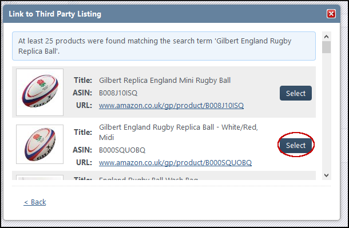349x228 pixels.
Task: Click the ASIN value B008J10ISQ
Action: pos(118,93)
